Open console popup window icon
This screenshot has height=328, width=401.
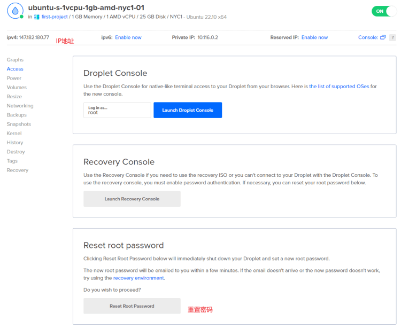click(x=383, y=37)
